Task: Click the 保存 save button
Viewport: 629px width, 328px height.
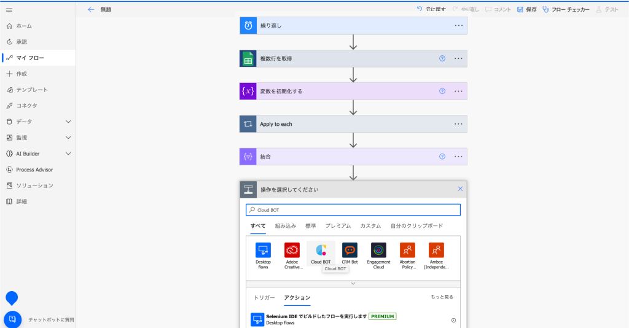Action: click(x=526, y=10)
